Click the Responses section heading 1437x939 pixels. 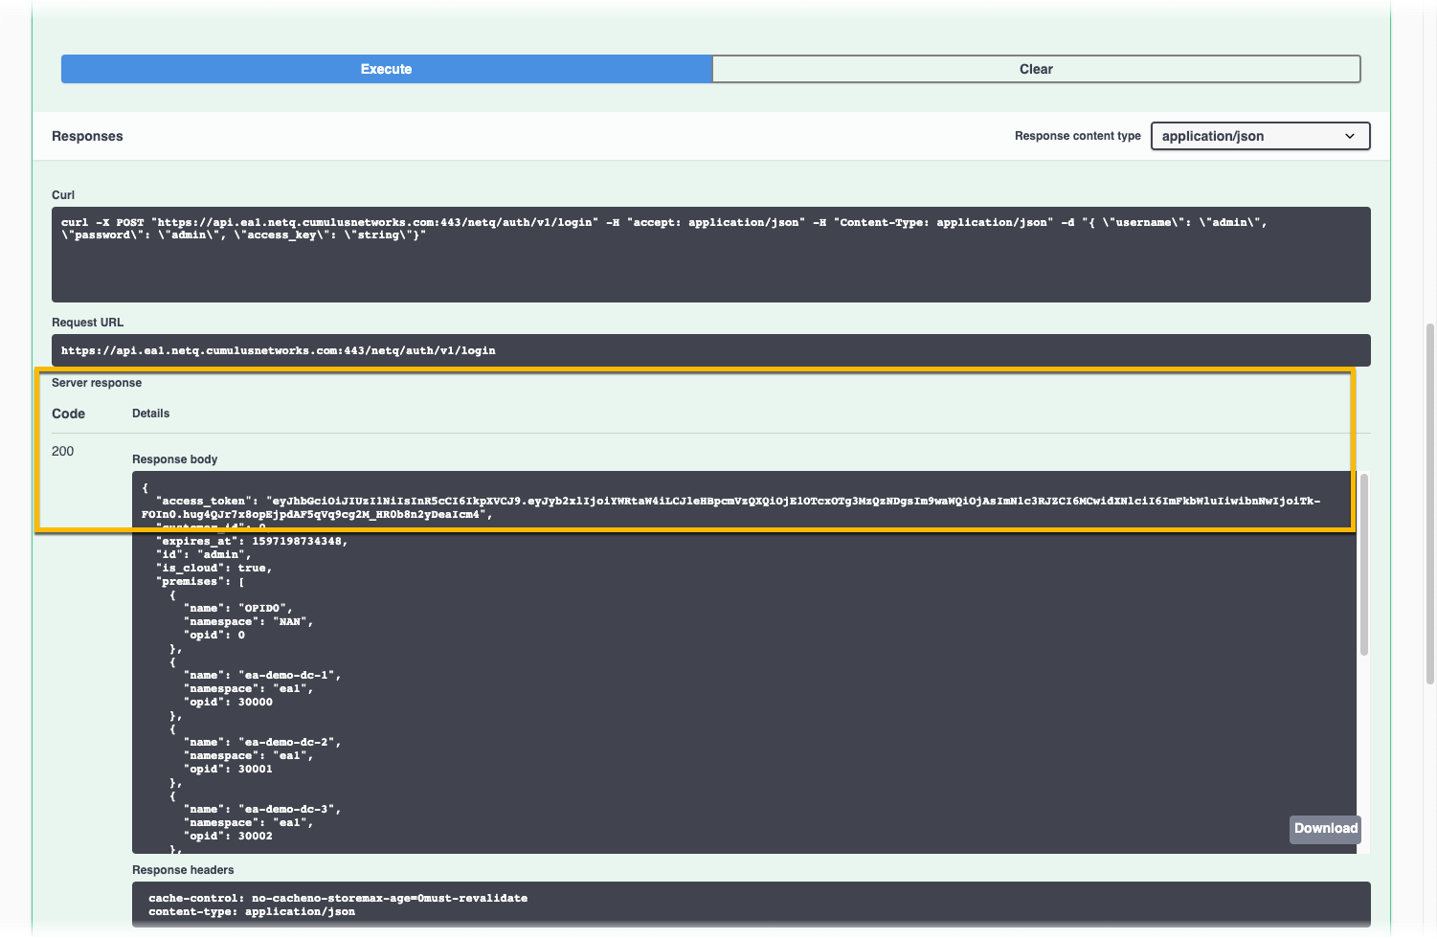(87, 136)
